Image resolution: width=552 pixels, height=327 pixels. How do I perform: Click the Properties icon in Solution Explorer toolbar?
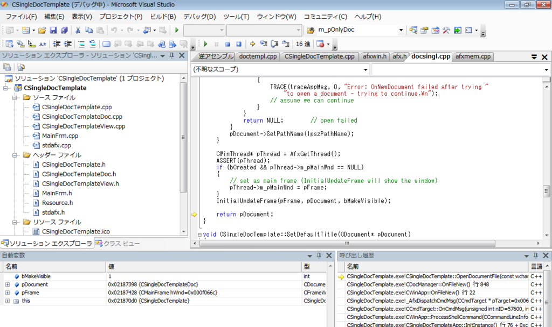8,67
